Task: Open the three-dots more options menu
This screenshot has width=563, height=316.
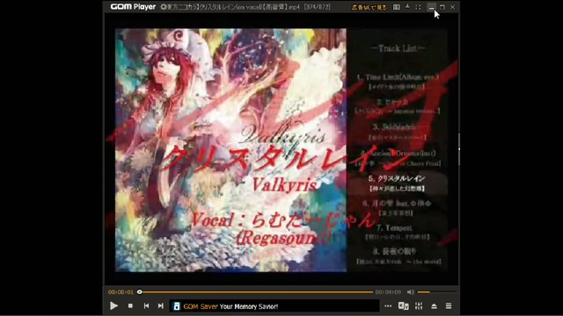Action: coord(388,306)
